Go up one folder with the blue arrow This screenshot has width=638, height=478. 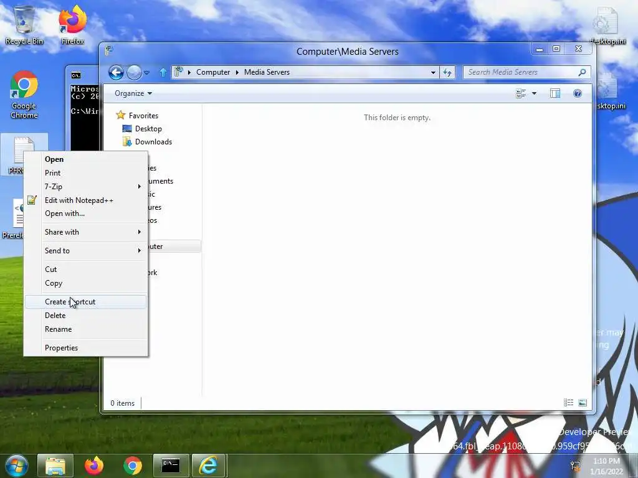tap(163, 72)
